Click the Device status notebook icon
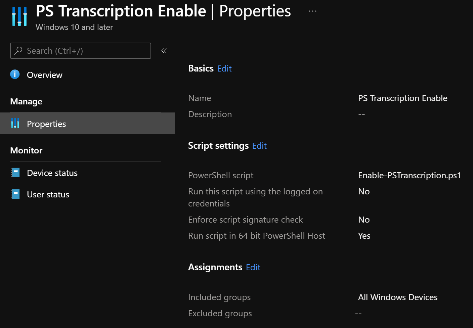The height and width of the screenshot is (328, 473). tap(15, 173)
